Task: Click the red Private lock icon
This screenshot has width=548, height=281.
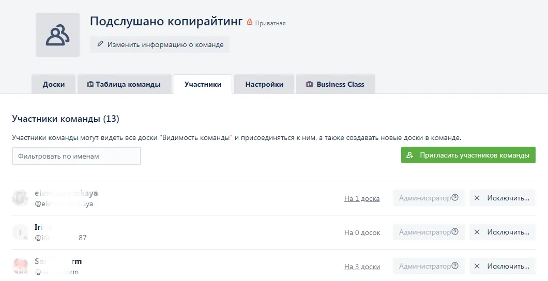Action: pos(250,23)
